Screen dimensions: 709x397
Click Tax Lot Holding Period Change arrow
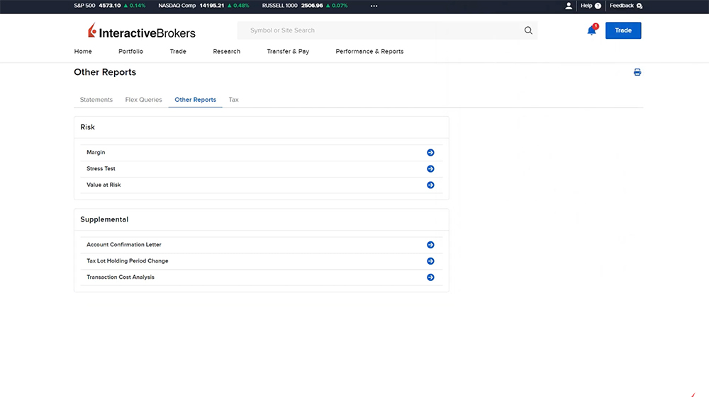[430, 261]
